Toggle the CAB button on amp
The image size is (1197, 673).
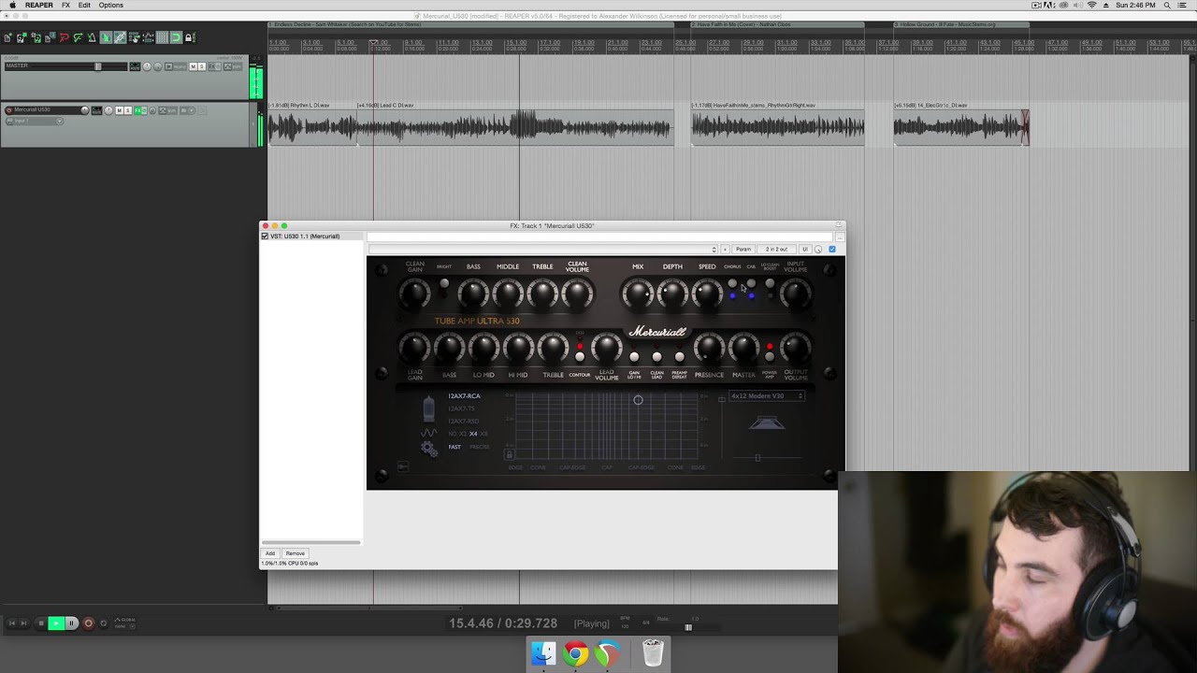tap(751, 283)
